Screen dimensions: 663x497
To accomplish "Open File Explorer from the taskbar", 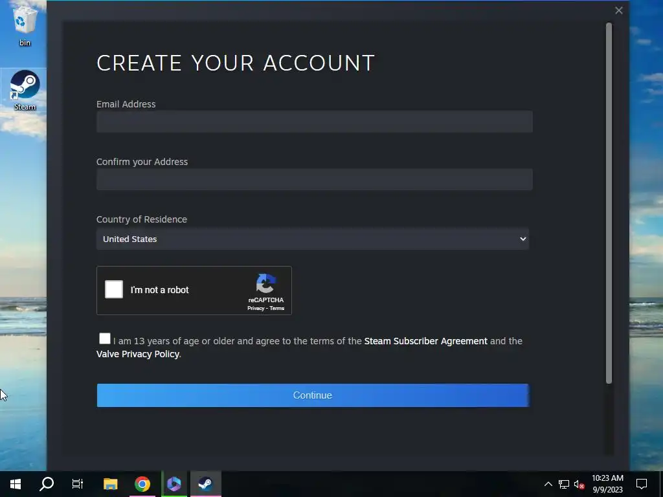I will pyautogui.click(x=110, y=484).
